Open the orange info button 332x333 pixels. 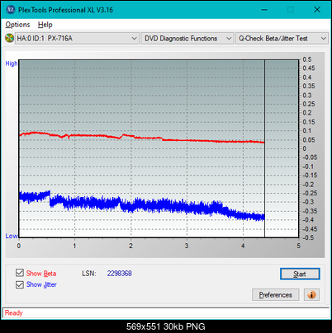(311, 295)
